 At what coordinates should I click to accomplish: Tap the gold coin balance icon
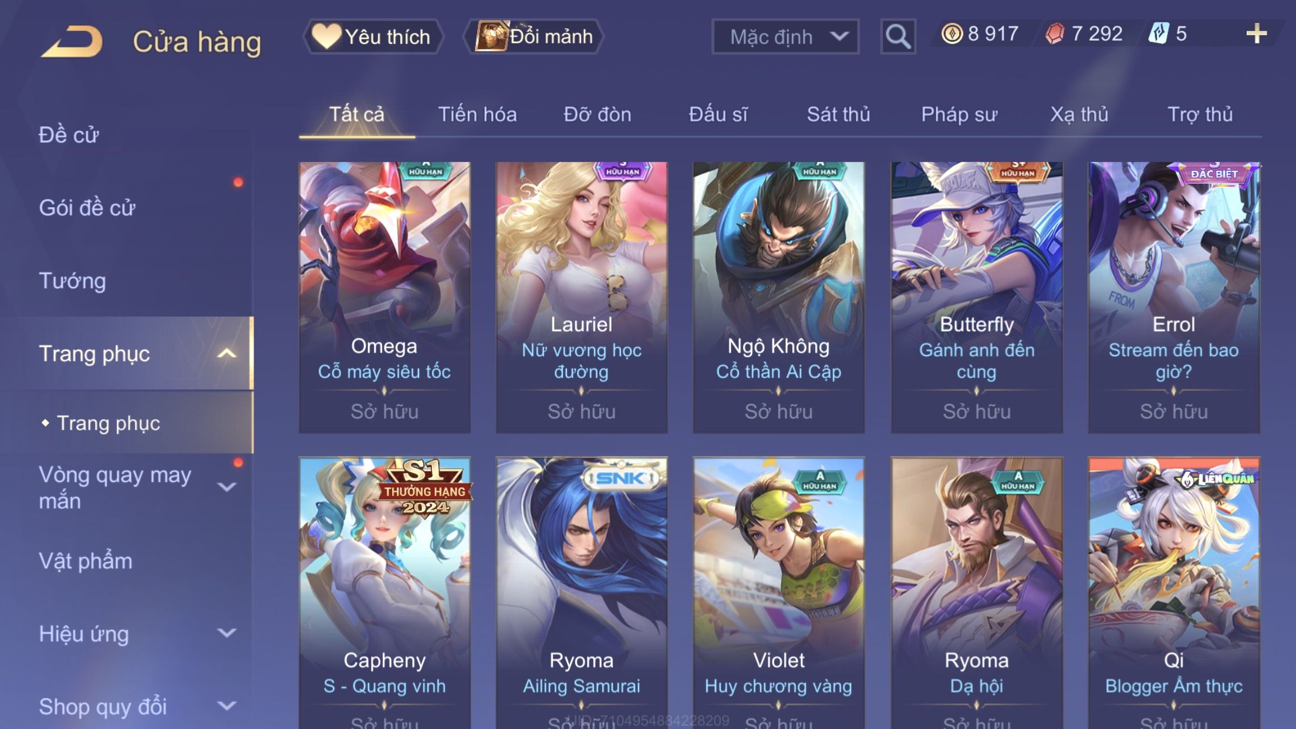[x=951, y=33]
